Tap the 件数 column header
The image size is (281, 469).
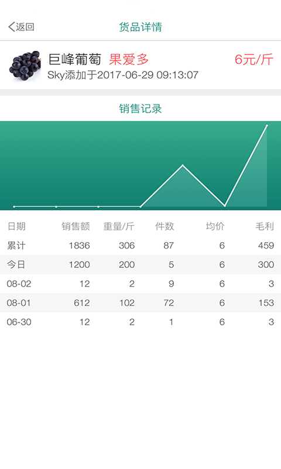tap(165, 226)
